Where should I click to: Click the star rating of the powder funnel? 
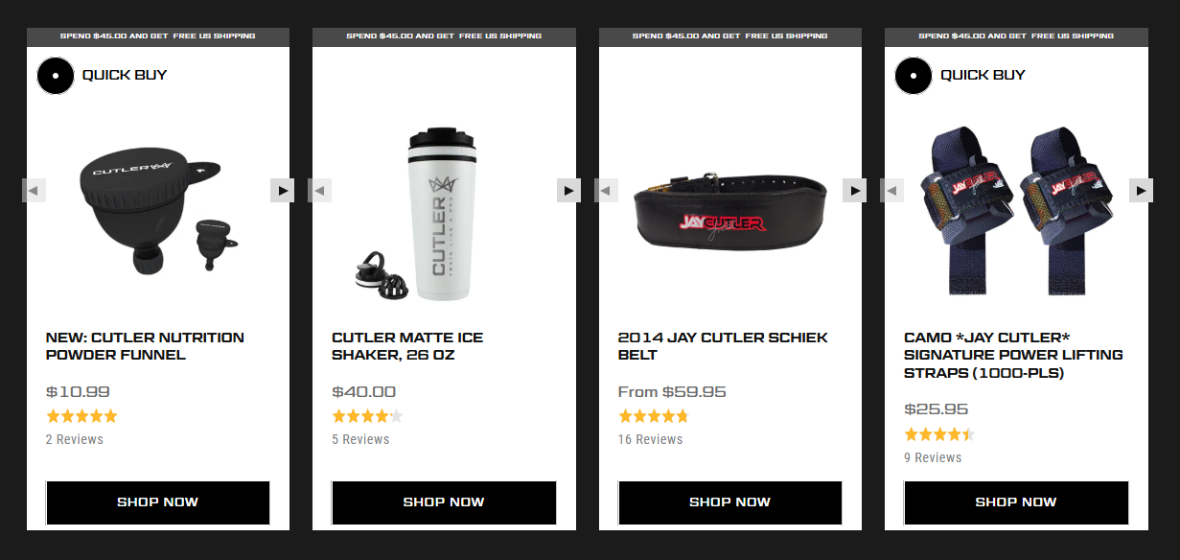coord(81,416)
